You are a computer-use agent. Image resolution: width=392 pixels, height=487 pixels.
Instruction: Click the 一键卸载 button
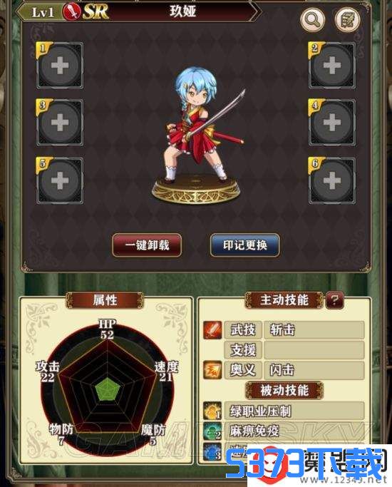coord(147,245)
